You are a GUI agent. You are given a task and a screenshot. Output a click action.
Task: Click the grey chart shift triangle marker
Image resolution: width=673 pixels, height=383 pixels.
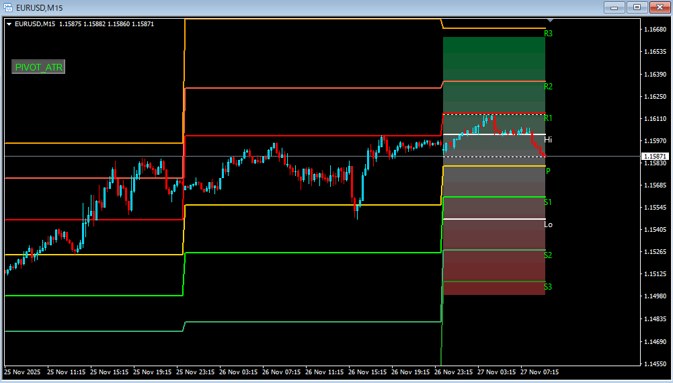(x=551, y=21)
